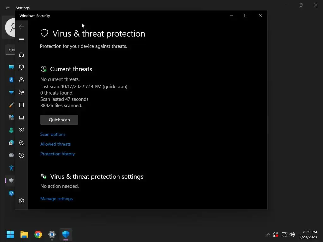Screen dimensions: 323x242
Task: Select Windows Update icon in Settings sidebar
Action: [11, 193]
